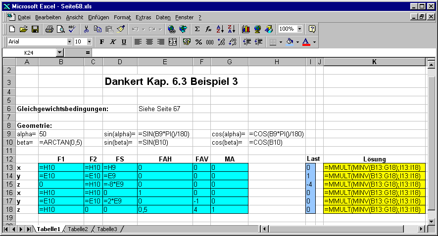The height and width of the screenshot is (236, 438).
Task: Open the Print Preview
Action: [x=60, y=29]
